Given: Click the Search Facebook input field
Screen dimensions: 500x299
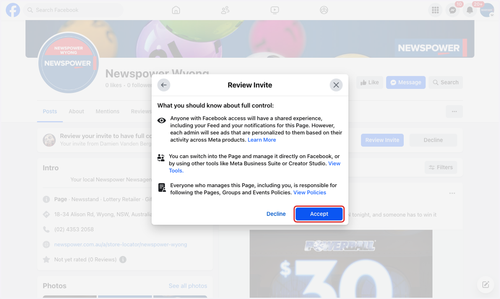Looking at the screenshot, I should [73, 10].
